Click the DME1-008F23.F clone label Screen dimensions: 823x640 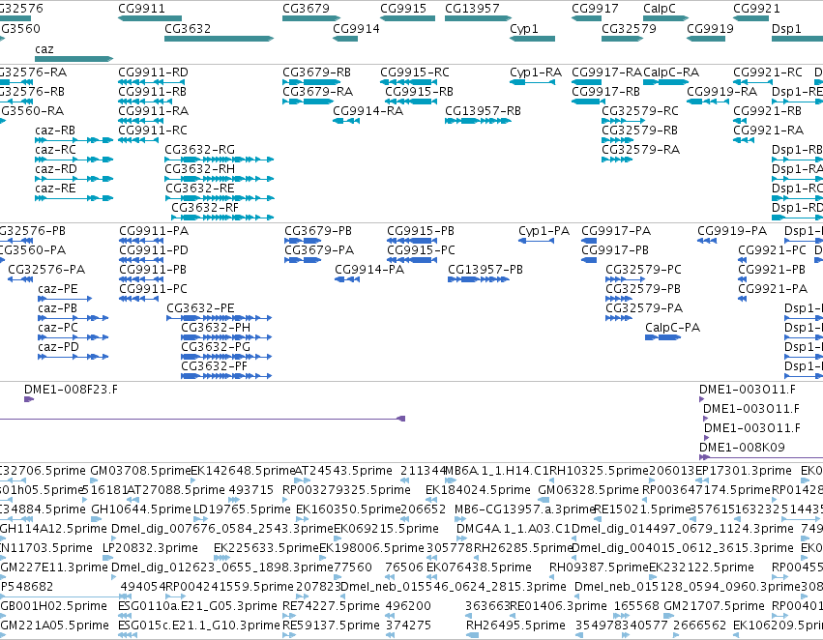(71, 390)
